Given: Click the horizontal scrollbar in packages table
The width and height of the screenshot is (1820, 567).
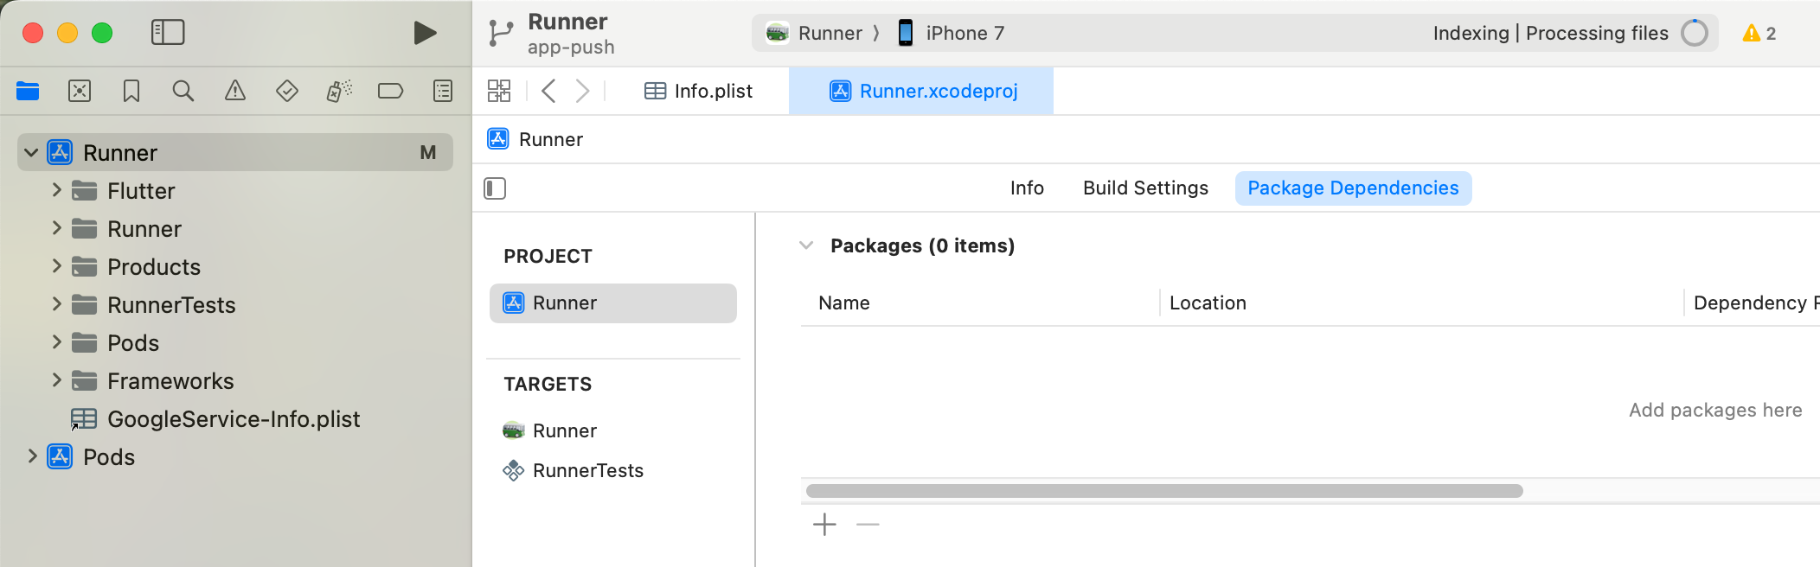Looking at the screenshot, I should [x=1164, y=491].
